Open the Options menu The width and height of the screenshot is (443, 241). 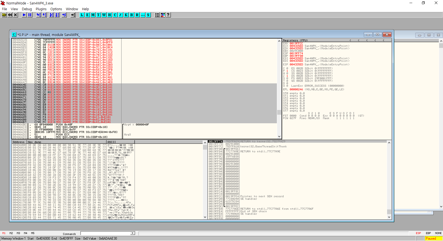[56, 9]
